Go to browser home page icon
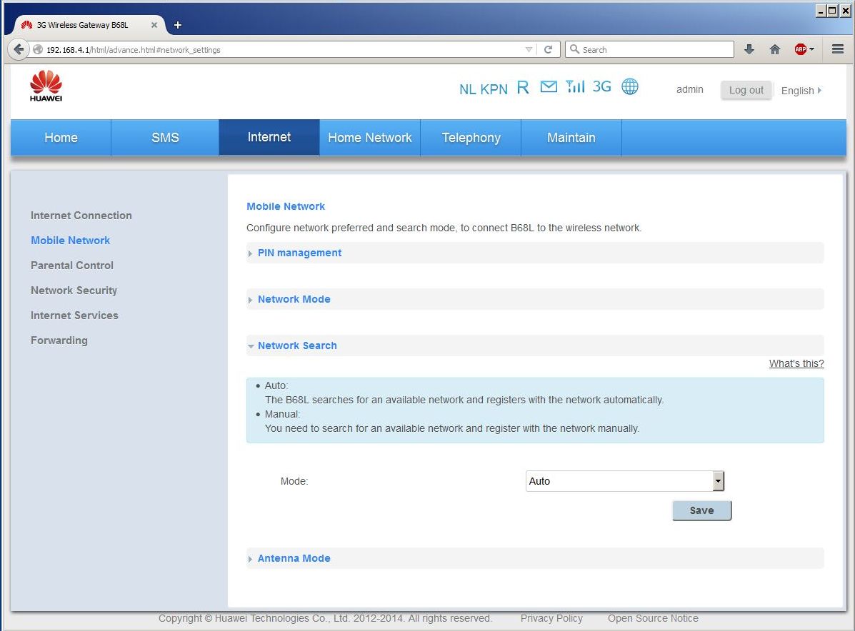 click(x=775, y=49)
